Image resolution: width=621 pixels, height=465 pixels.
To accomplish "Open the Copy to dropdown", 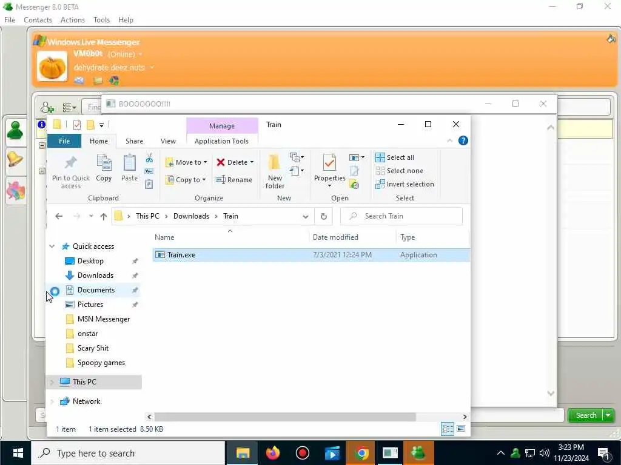I will [x=186, y=180].
